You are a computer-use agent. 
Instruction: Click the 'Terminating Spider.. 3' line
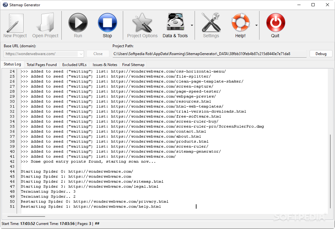[x=48, y=192]
